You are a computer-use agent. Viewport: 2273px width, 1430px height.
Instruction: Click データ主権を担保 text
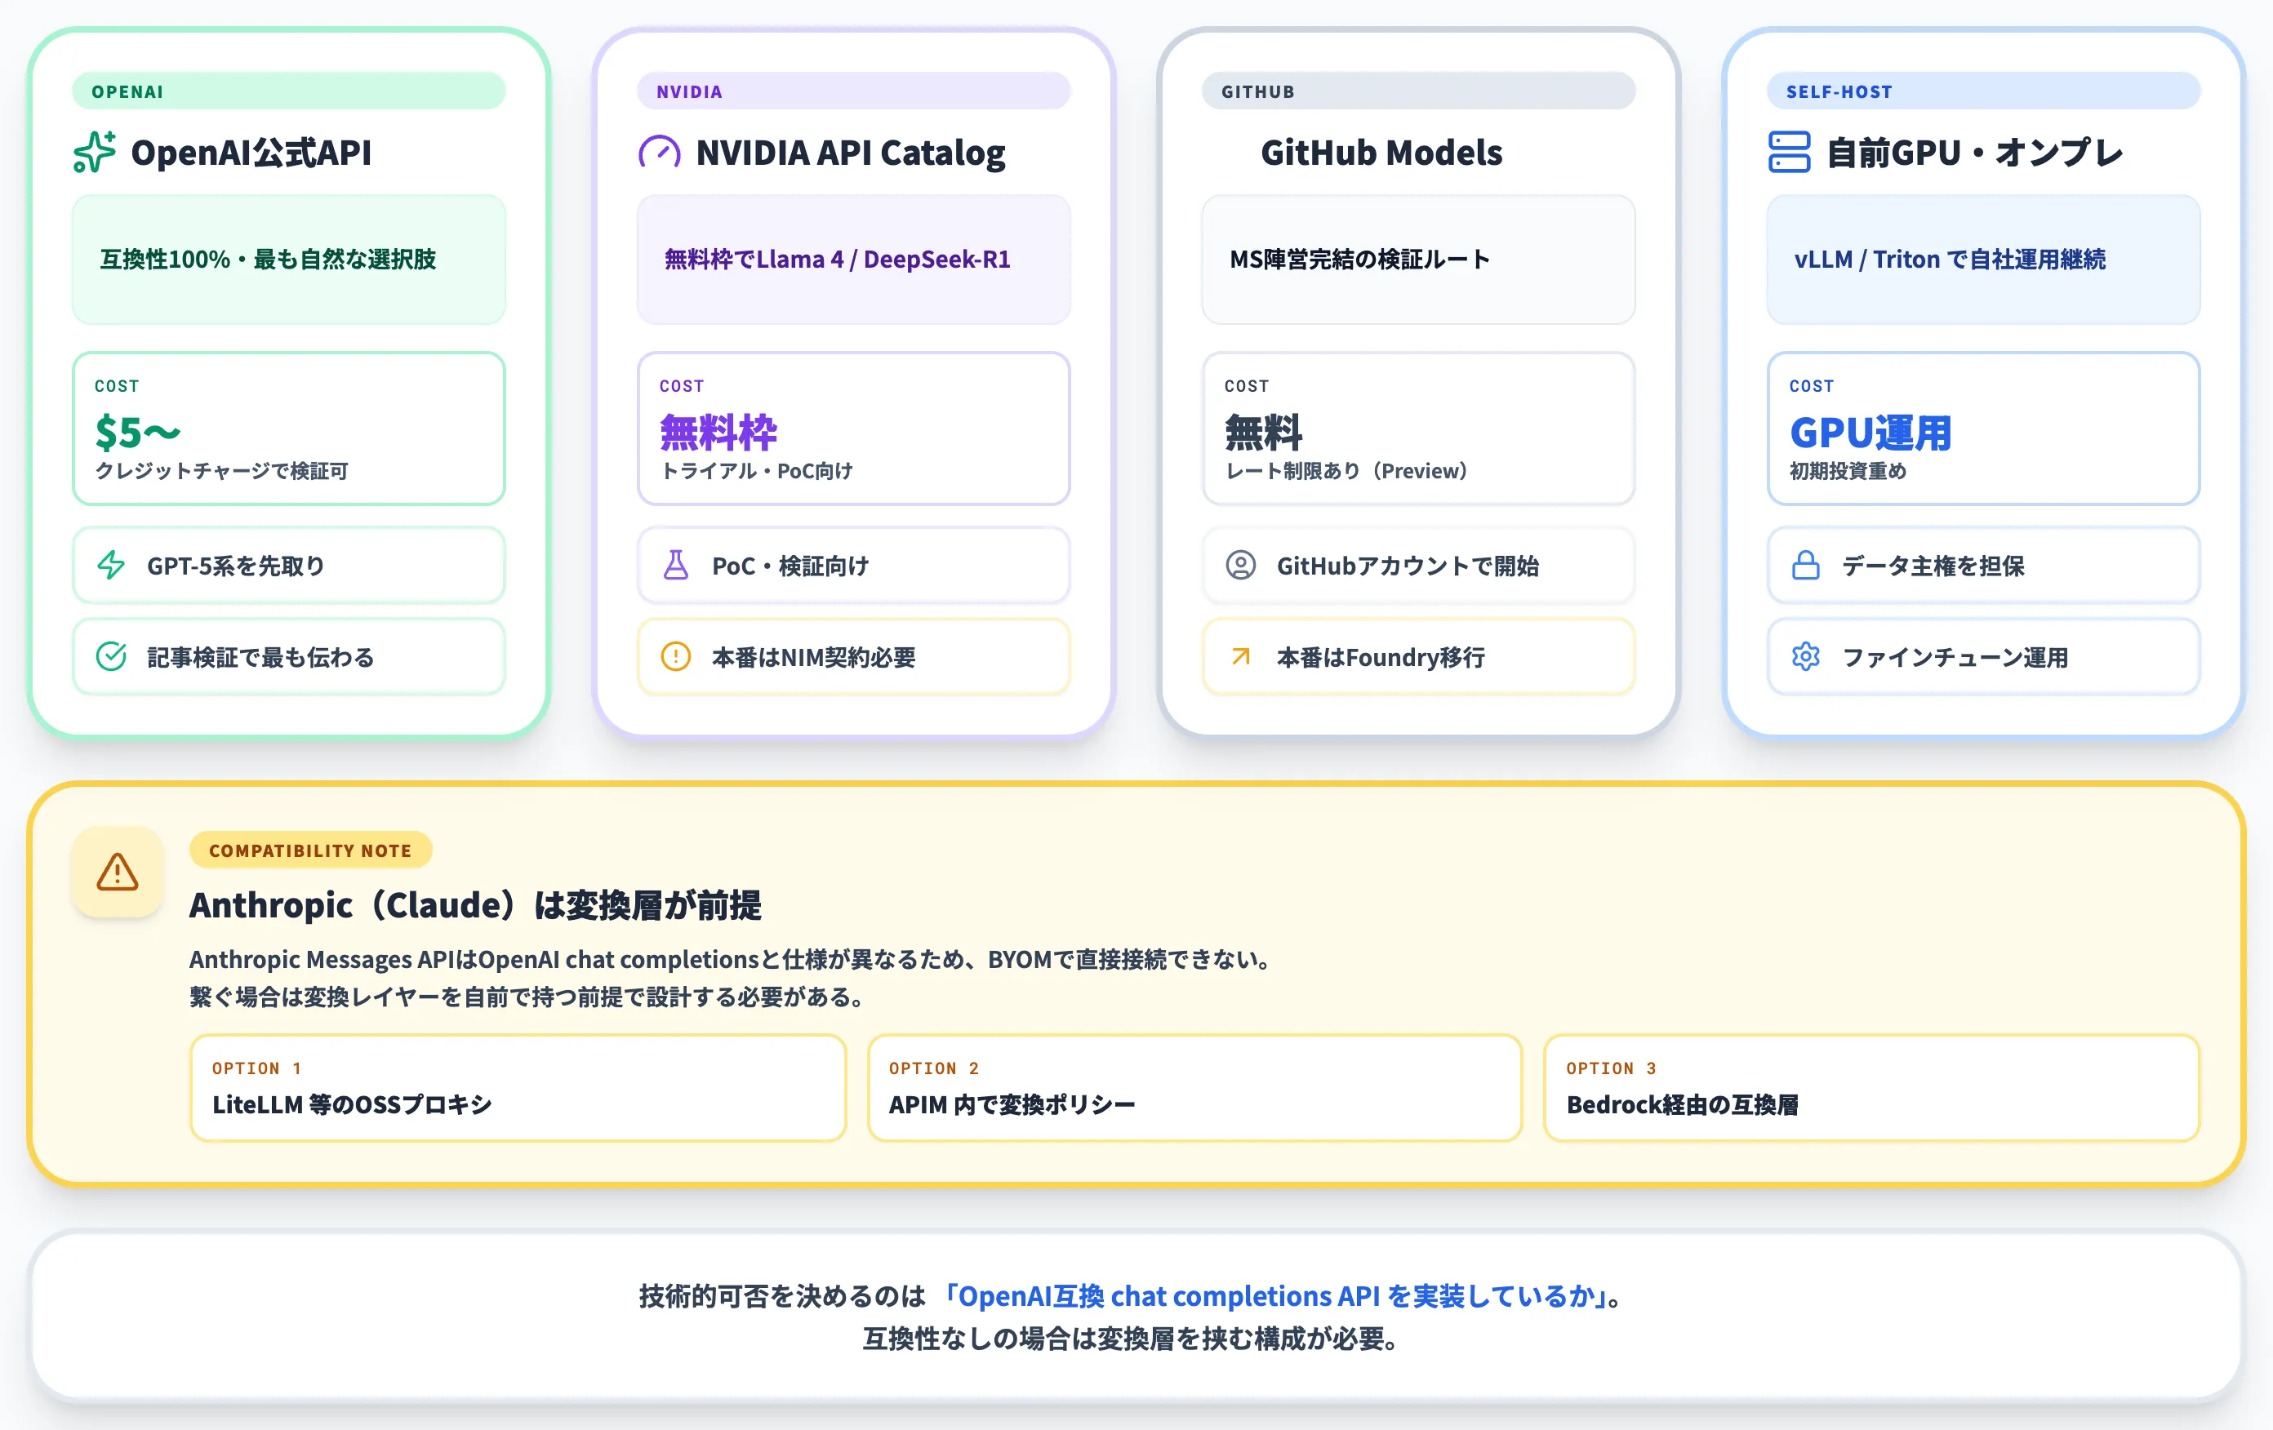click(x=1933, y=566)
